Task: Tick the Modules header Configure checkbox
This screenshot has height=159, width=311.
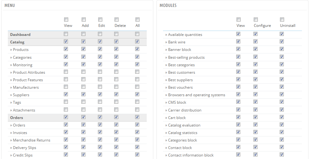Action: (256, 20)
